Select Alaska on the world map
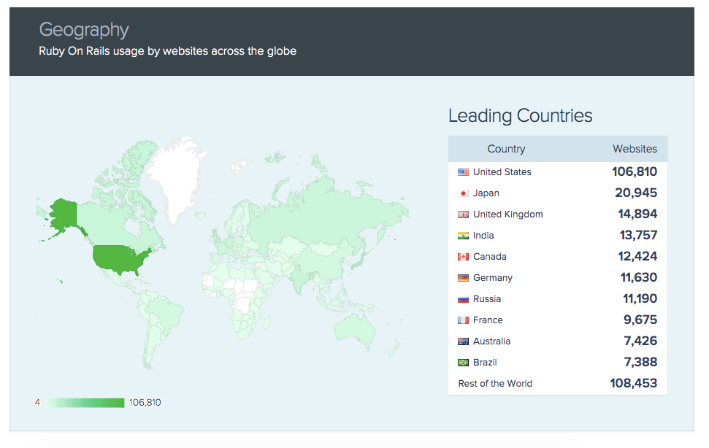Viewport: 709px width, 448px height. [x=62, y=212]
